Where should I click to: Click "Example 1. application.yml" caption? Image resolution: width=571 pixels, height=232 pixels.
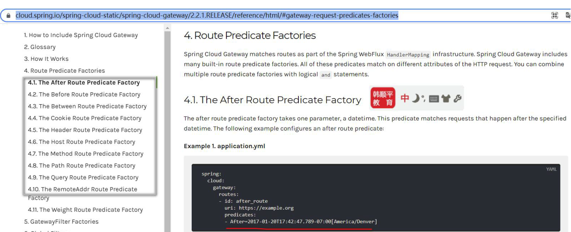(224, 146)
